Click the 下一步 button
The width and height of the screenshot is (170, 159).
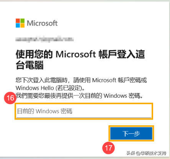click(x=131, y=133)
